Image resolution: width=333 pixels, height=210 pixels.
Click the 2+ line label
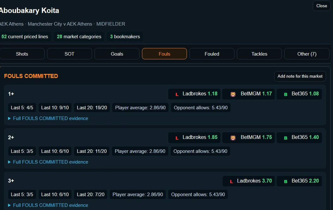11,137
